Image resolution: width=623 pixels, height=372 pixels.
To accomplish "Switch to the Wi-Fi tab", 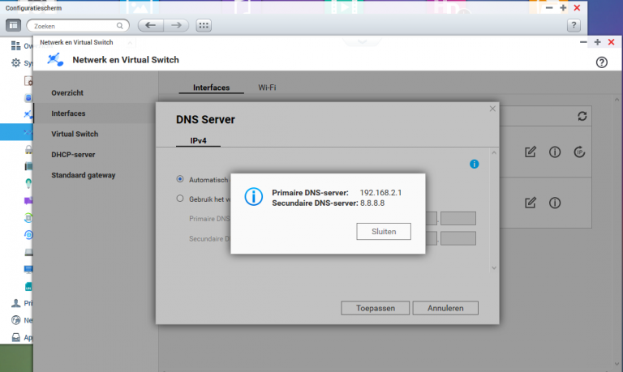I will click(x=267, y=88).
